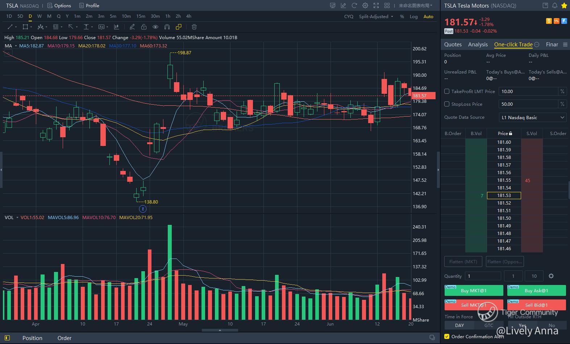Enable the StopLoss Price checkbox

tap(447, 104)
